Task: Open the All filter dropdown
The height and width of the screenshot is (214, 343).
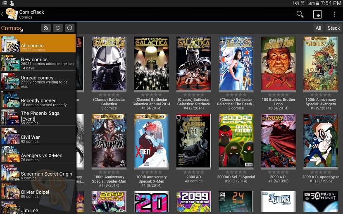Action: coord(318,28)
